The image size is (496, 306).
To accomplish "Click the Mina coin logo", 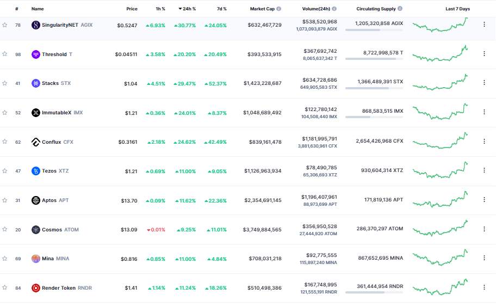I will (36, 259).
